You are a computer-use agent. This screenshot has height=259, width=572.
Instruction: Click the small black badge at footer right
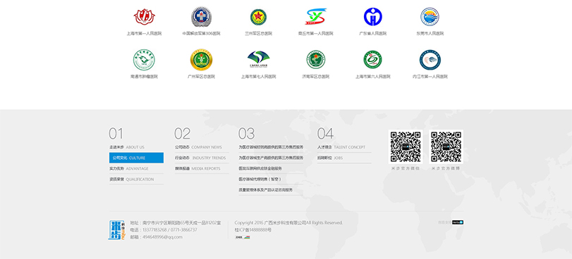tap(458, 222)
